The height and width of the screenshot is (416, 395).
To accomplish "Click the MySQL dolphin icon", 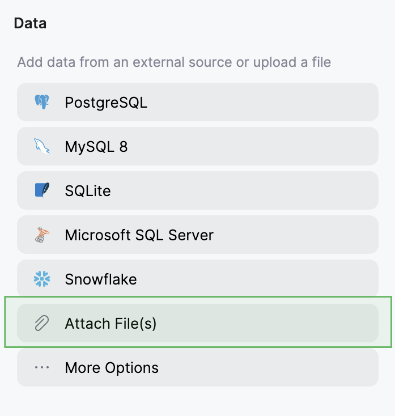I will (x=42, y=146).
